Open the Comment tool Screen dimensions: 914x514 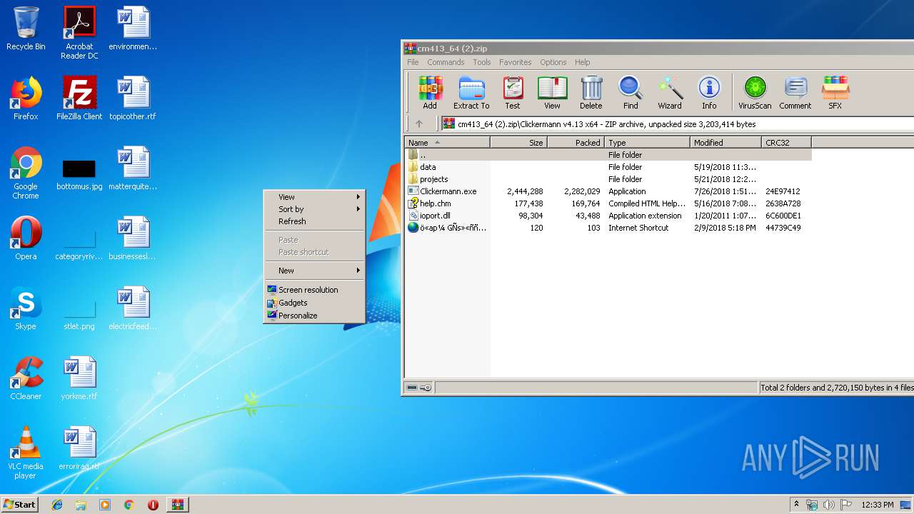(795, 93)
